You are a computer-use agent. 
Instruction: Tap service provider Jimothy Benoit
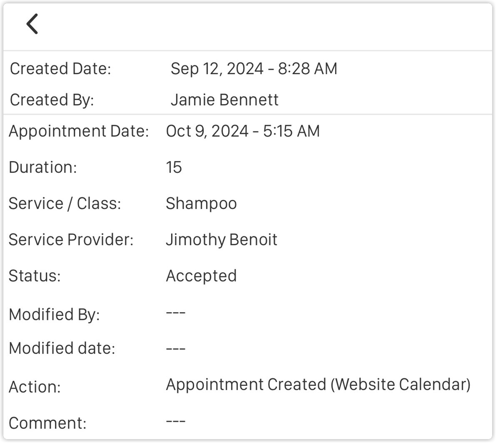point(221,239)
